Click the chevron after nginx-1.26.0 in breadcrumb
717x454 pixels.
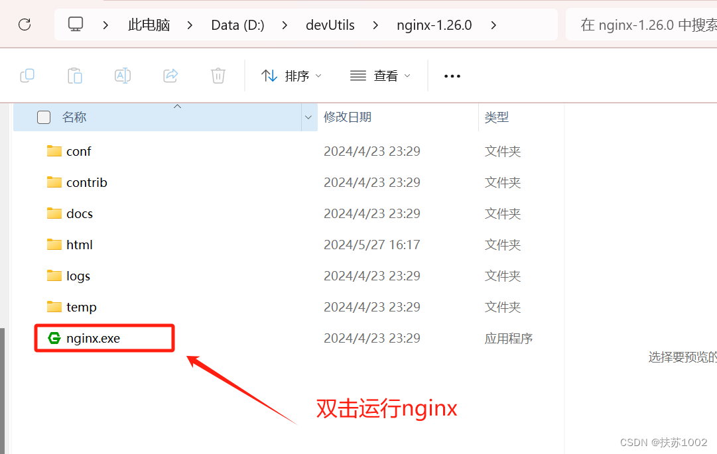tap(493, 25)
